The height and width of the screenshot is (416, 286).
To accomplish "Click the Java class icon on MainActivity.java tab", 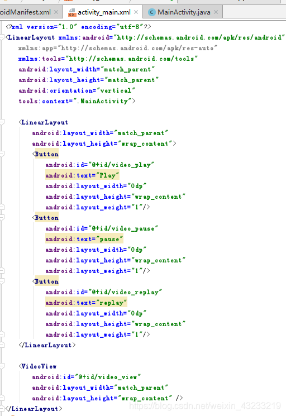I will point(152,12).
